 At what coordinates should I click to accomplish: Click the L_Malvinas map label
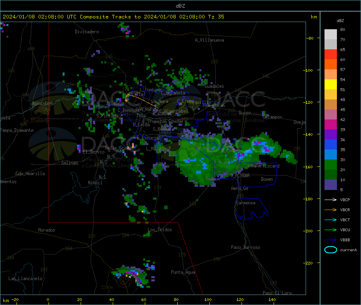[158, 149]
